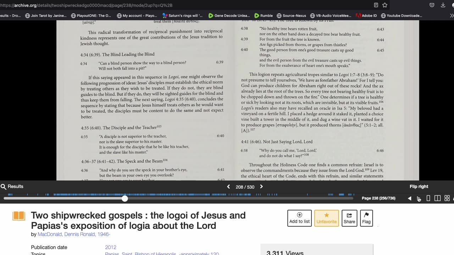Open author link 'MacDonald, Dennis Ronald, 1946-'
This screenshot has height=255, width=454.
pyautogui.click(x=74, y=234)
